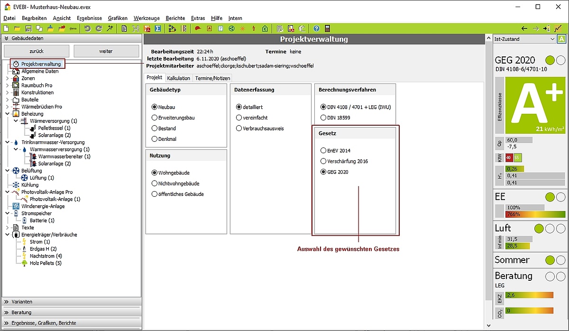Undo the last action
This screenshot has width=569, height=331.
click(88, 28)
